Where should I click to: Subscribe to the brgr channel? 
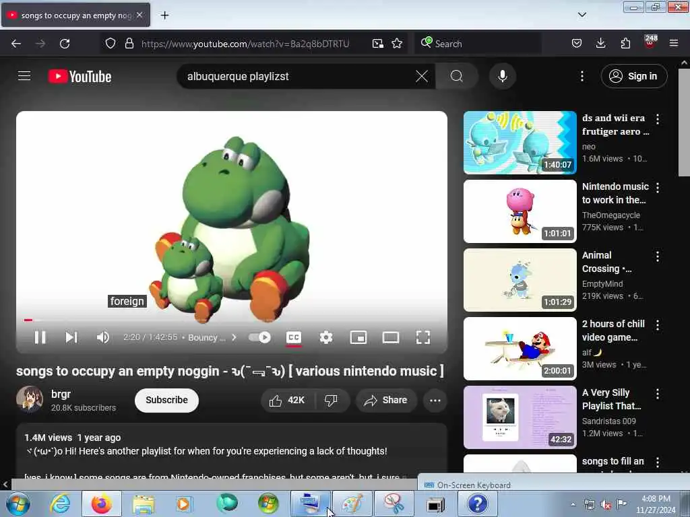(x=167, y=400)
